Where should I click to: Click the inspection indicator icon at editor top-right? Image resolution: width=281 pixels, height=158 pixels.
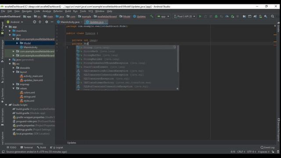(x=275, y=26)
